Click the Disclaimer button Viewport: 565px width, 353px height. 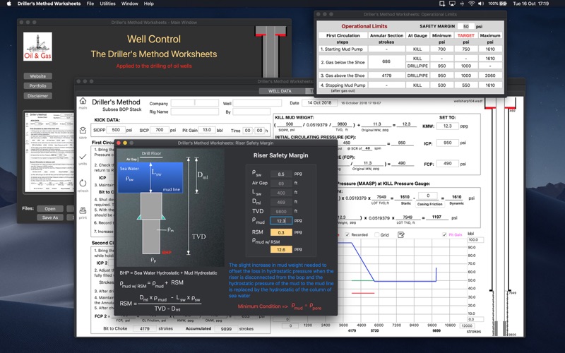coord(38,96)
